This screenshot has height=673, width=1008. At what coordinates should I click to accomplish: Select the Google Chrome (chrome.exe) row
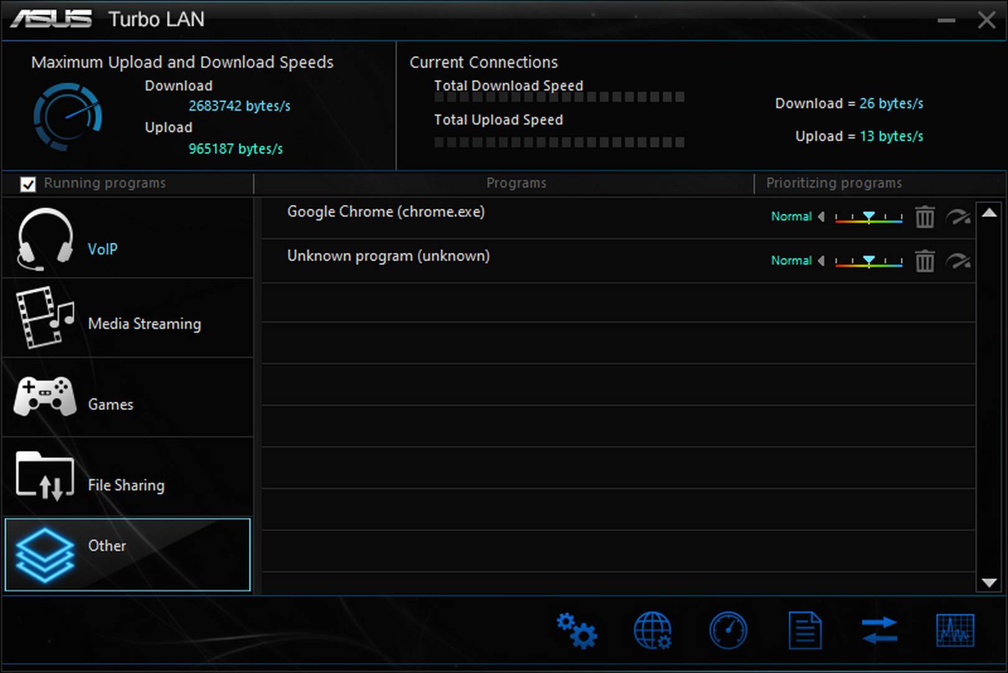point(618,217)
